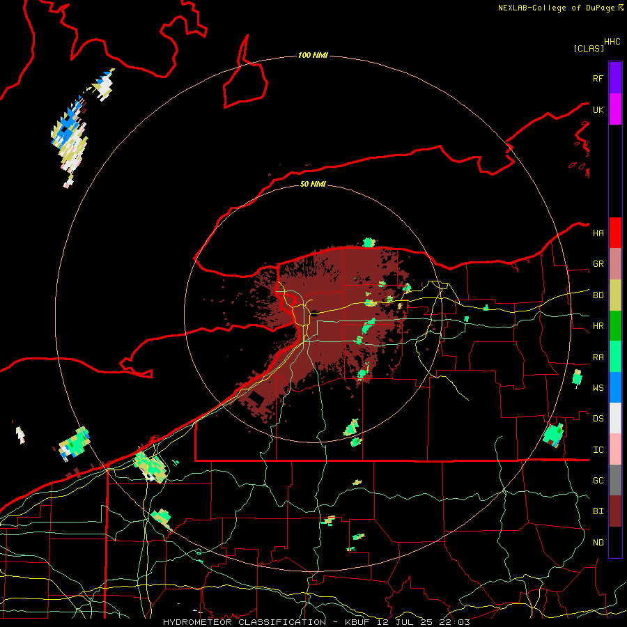Click the "HR" legend label

[x=598, y=326]
